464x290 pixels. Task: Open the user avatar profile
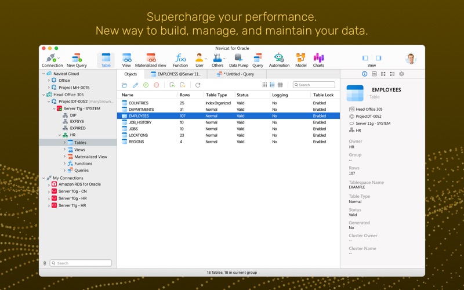click(411, 59)
